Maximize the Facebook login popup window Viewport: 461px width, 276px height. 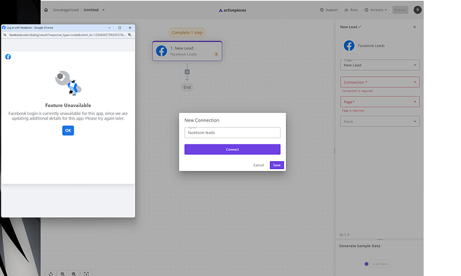click(x=120, y=27)
